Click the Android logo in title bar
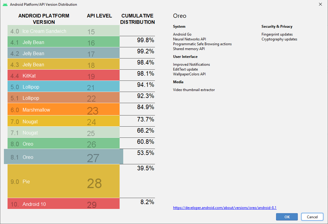 point(5,5)
